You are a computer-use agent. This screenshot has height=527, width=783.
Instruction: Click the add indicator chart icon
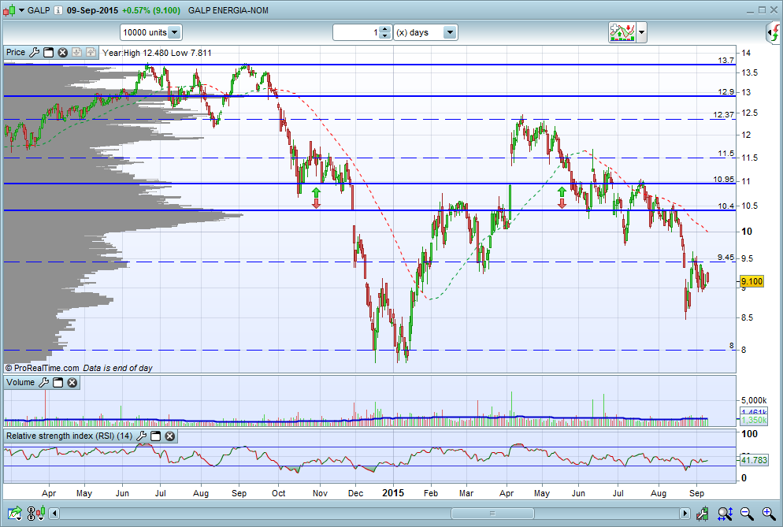coord(622,32)
